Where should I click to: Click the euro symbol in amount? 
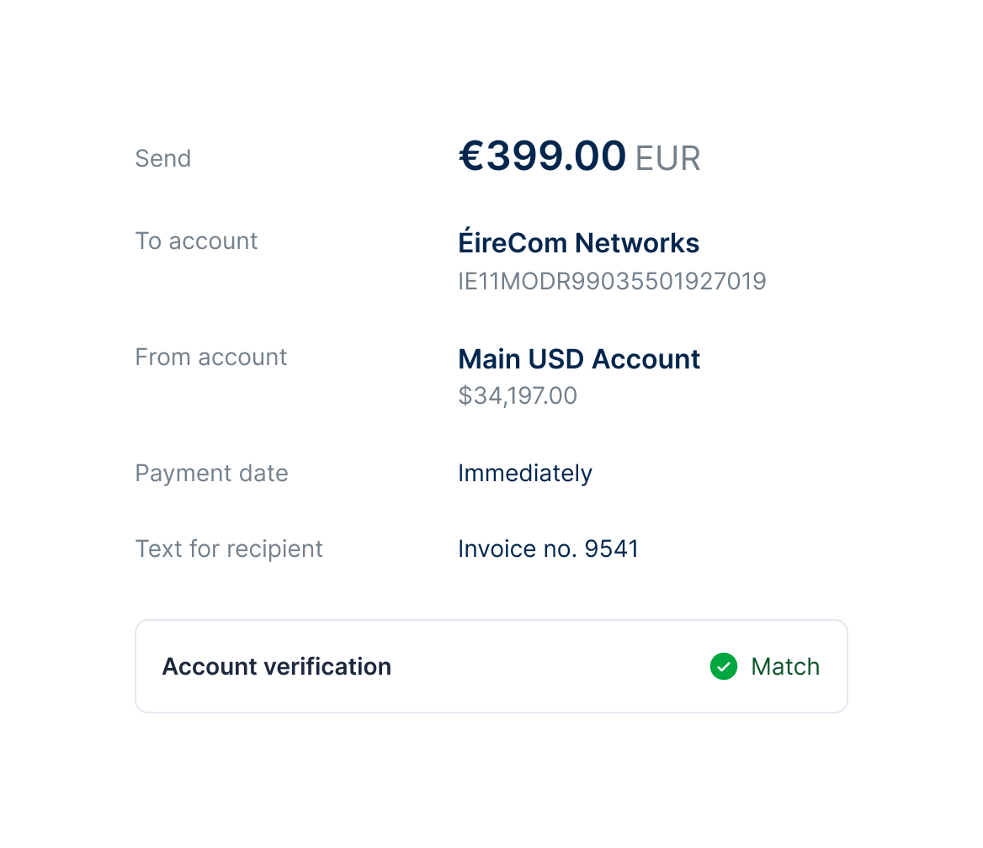pyautogui.click(x=471, y=156)
